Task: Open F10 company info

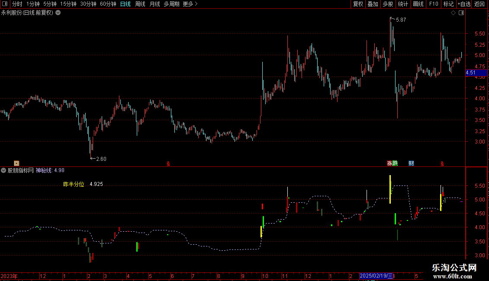Action: [x=434, y=4]
